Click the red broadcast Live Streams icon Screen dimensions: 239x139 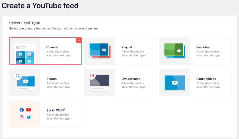pyautogui.click(x=92, y=76)
